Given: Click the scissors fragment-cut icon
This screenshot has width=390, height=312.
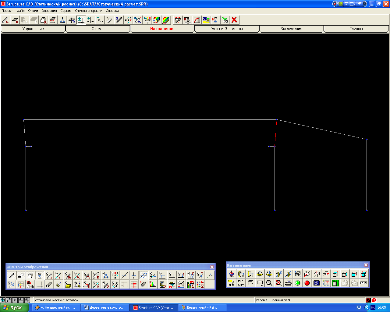Looking at the screenshot, I should 232,283.
